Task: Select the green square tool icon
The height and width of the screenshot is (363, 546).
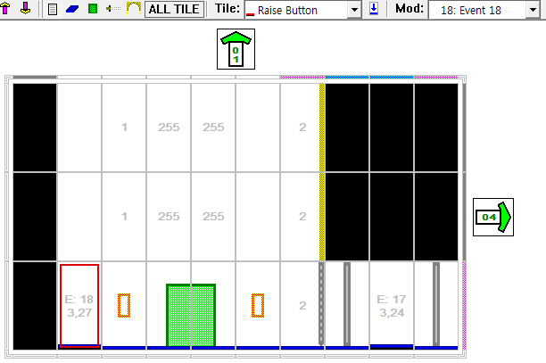Action: tap(93, 9)
